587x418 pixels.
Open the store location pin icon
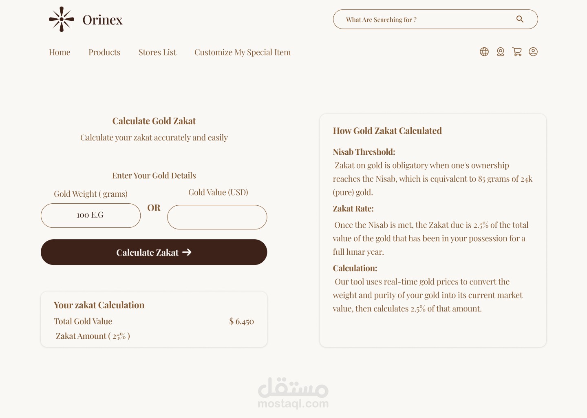(501, 52)
